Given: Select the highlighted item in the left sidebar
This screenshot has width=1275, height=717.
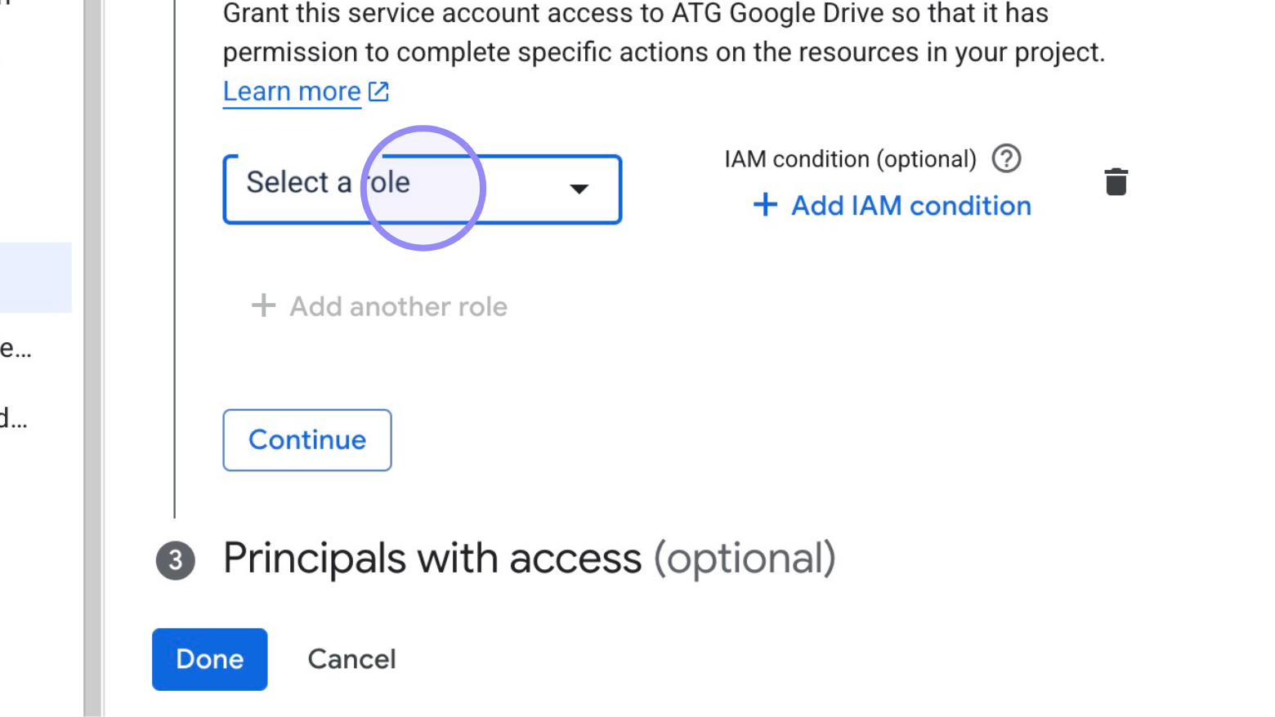Looking at the screenshot, I should click(36, 277).
